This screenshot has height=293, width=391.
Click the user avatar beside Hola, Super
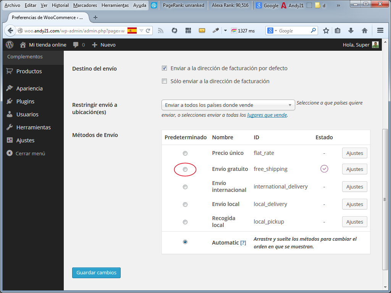click(375, 45)
